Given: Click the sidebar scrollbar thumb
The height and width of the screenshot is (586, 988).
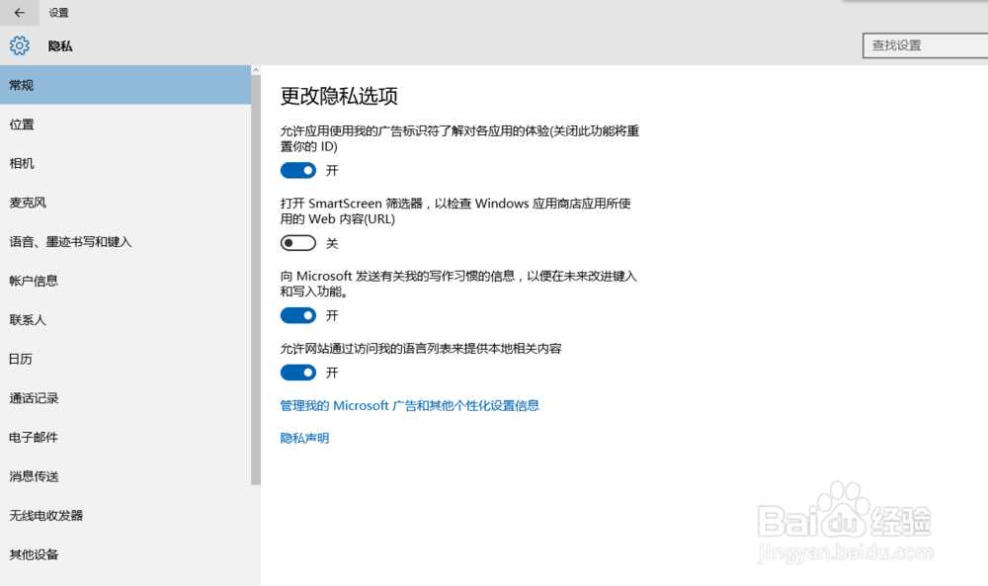Looking at the screenshot, I should point(256,281).
